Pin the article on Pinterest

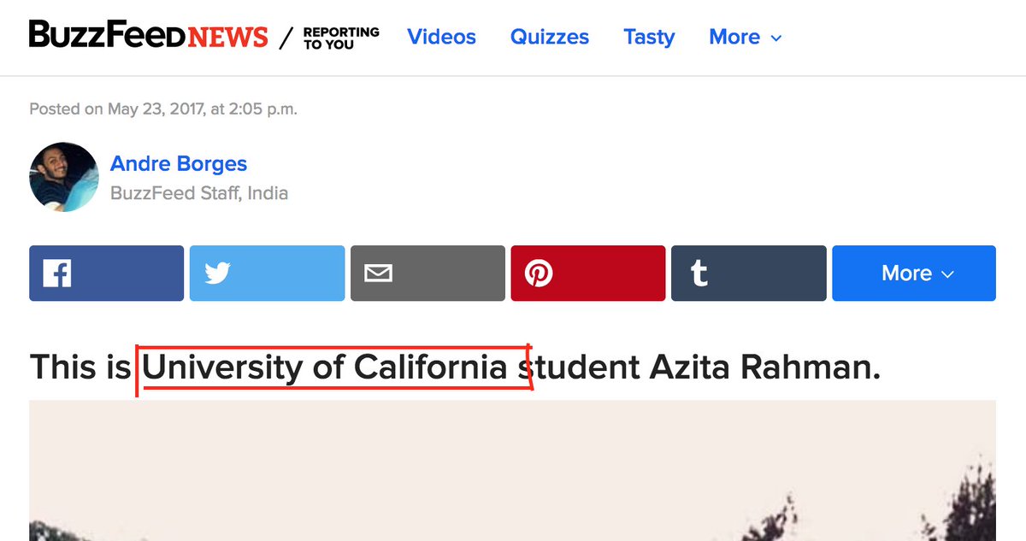(588, 273)
